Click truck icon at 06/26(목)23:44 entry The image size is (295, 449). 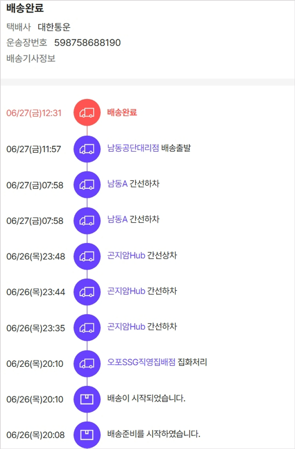click(87, 292)
